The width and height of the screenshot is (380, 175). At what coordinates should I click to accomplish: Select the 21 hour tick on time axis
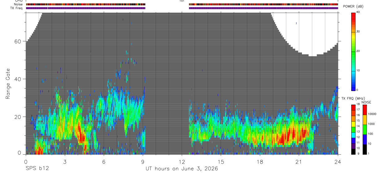[299, 162]
